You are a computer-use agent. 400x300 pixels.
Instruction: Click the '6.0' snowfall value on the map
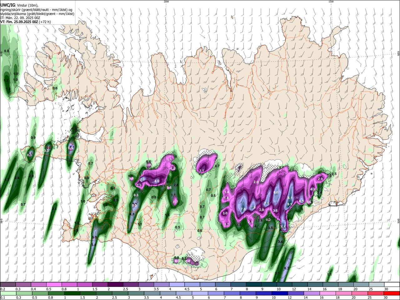point(276,192)
